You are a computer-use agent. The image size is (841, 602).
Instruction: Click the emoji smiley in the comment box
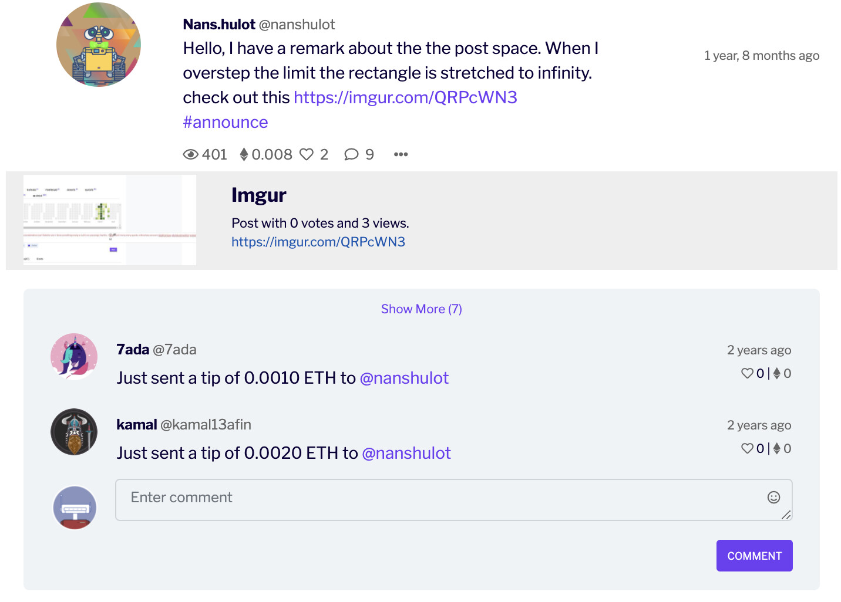click(773, 498)
